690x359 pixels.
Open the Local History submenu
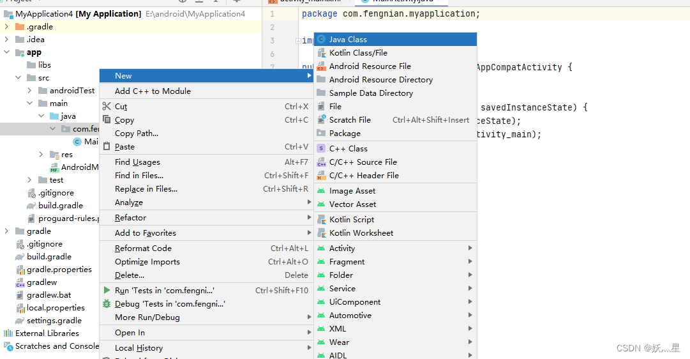206,348
